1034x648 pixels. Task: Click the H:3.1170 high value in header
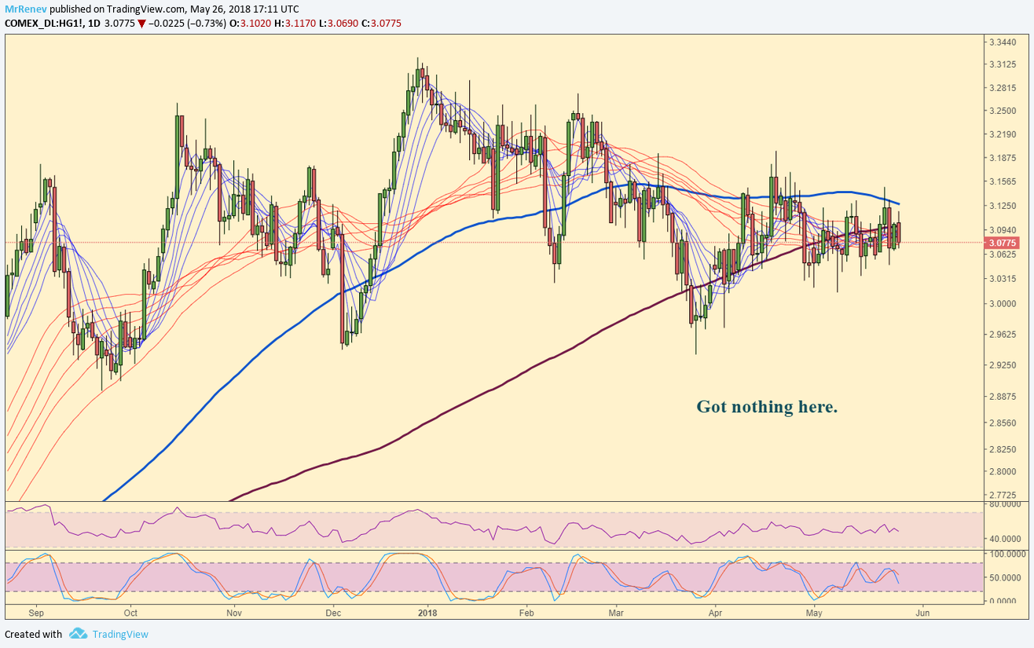click(x=294, y=24)
